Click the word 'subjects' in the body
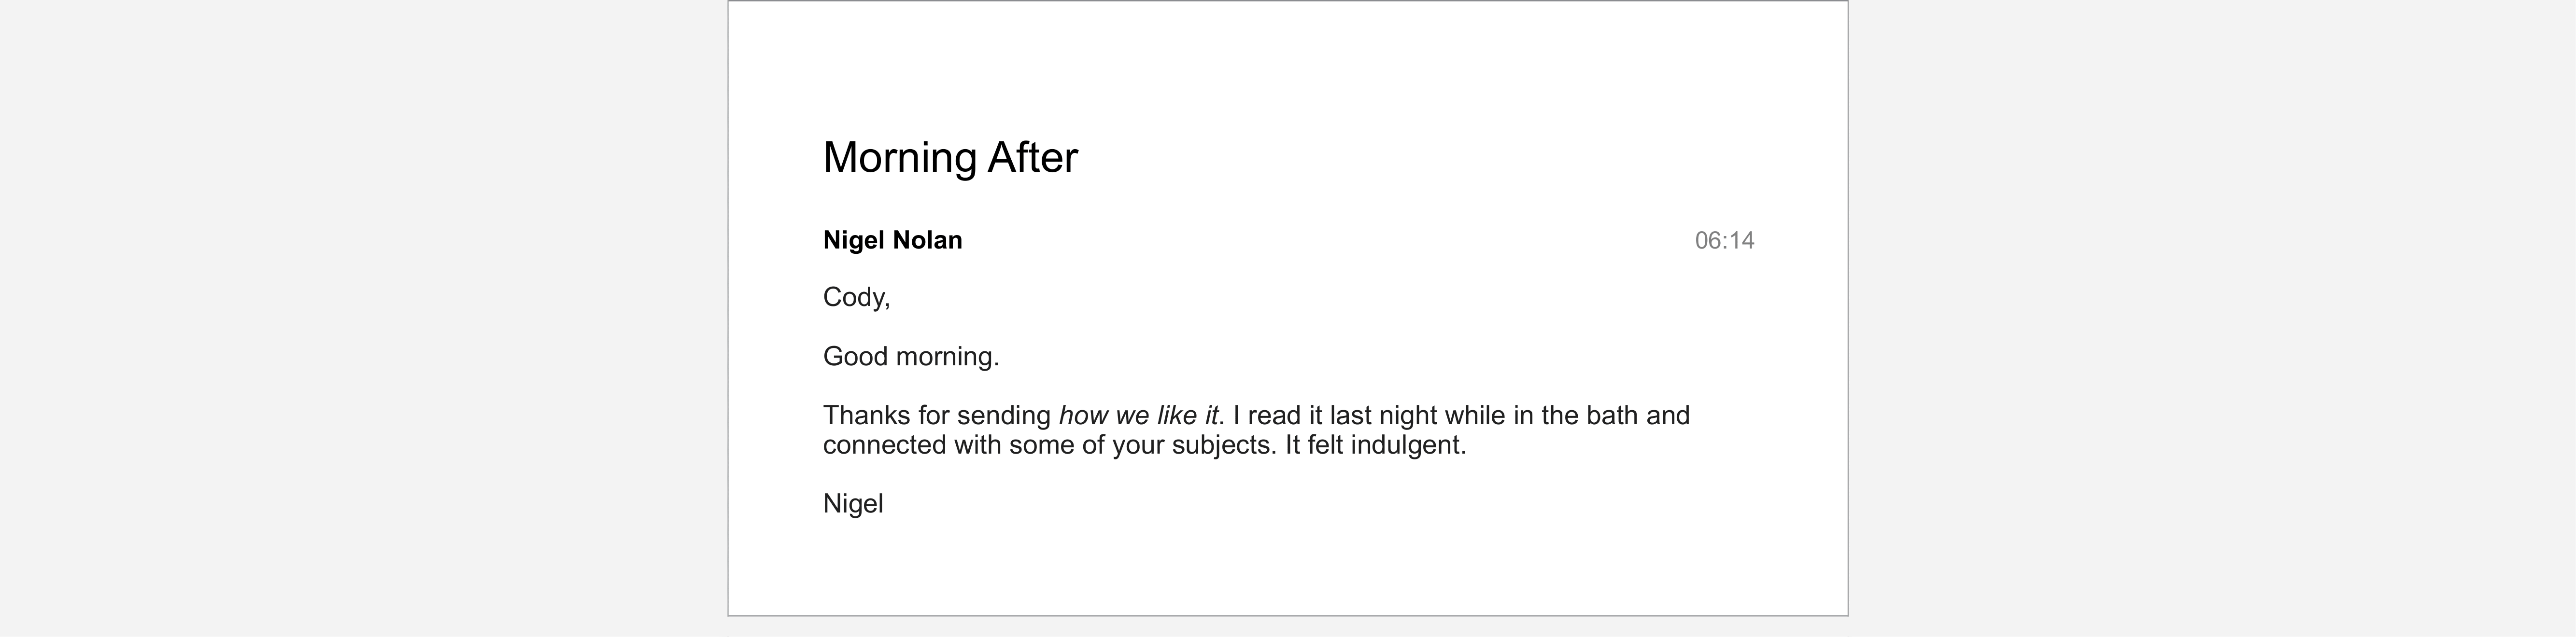 1222,445
